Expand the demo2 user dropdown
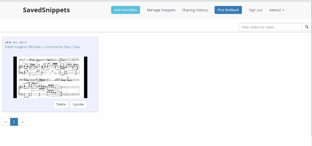 coord(277,10)
